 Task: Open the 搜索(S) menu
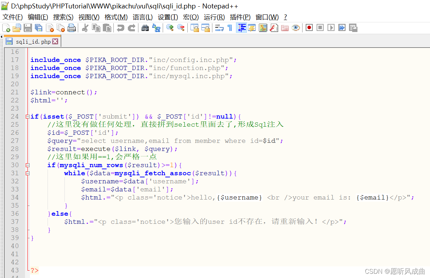(63, 17)
